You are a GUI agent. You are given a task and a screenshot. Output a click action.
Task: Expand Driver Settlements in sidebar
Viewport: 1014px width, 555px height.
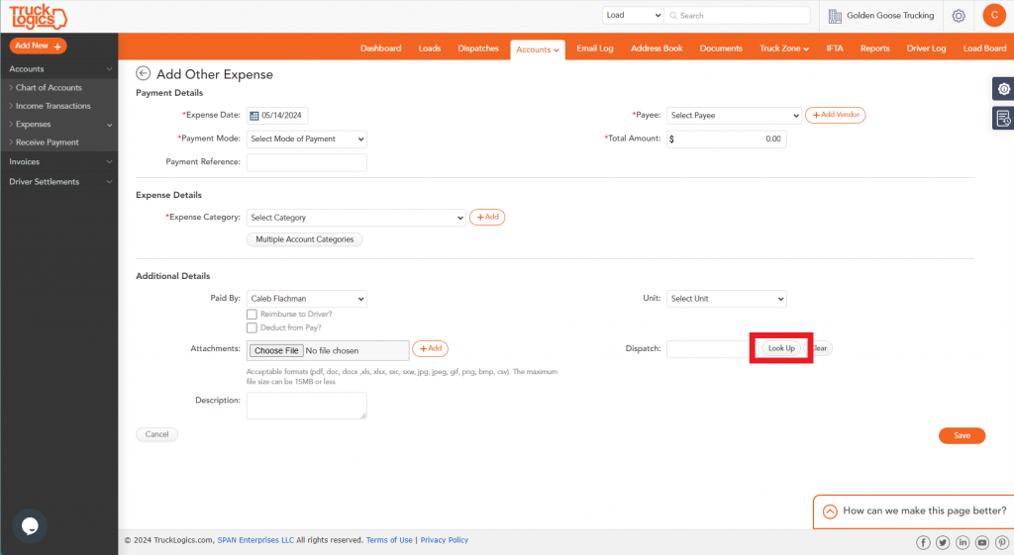[x=58, y=182]
